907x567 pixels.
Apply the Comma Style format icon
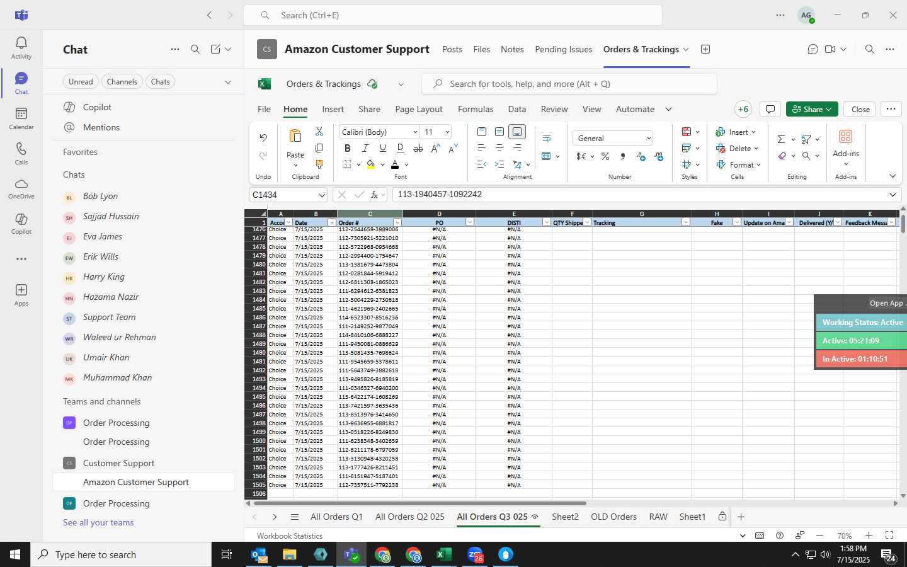(x=623, y=156)
